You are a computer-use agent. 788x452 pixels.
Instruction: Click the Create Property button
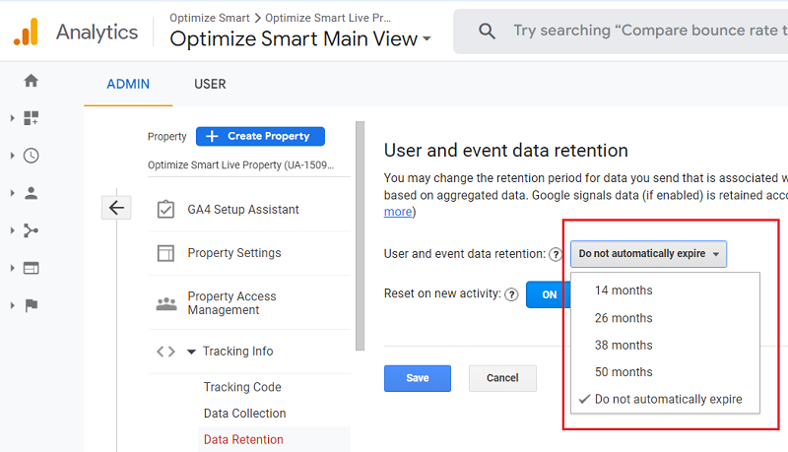[x=260, y=136]
